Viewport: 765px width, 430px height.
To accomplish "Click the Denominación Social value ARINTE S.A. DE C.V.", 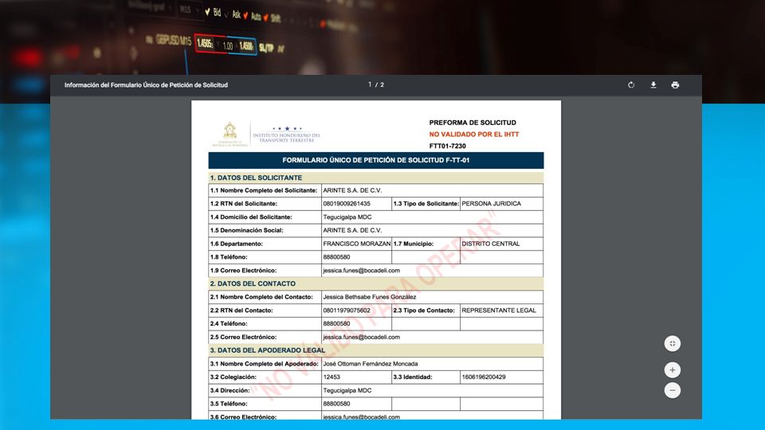I will click(x=352, y=230).
